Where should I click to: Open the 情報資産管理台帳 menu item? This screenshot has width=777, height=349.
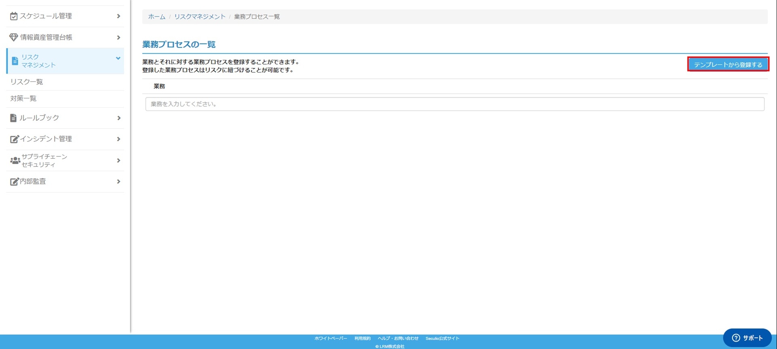(x=65, y=37)
